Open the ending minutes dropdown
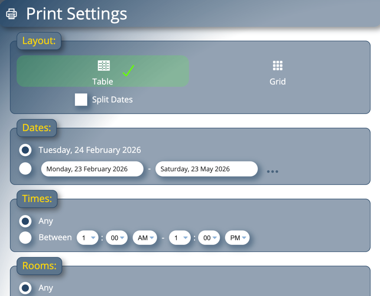The image size is (380, 296). (x=209, y=238)
